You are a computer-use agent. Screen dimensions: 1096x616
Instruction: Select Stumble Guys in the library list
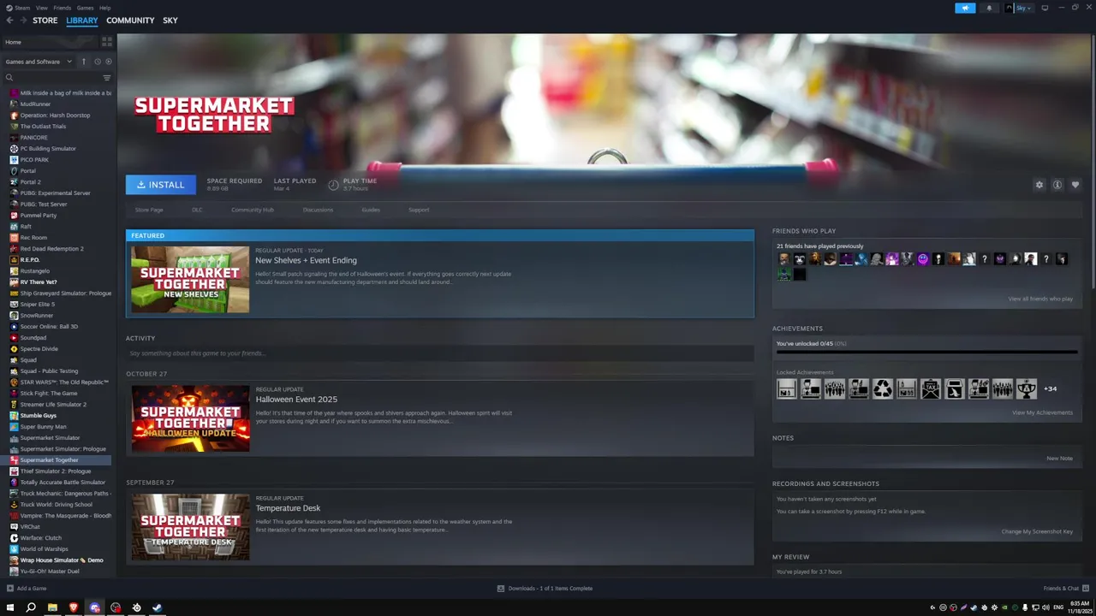tap(38, 416)
